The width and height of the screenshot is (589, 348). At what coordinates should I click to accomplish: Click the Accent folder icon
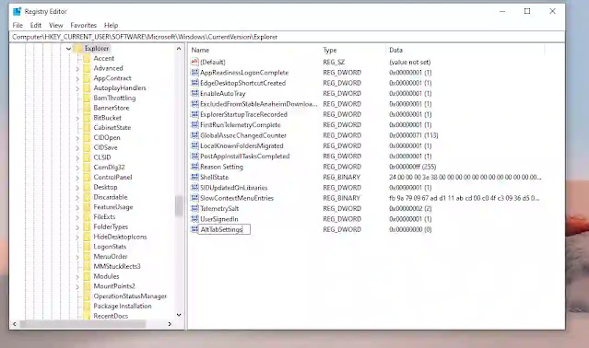87,59
